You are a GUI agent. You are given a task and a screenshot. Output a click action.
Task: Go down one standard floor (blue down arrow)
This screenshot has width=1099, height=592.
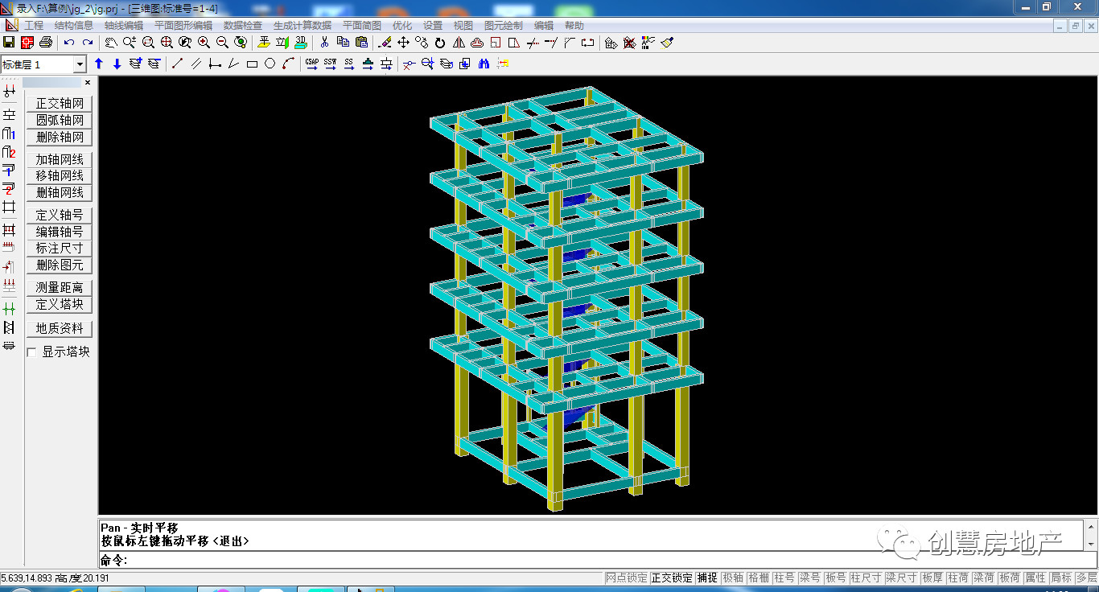pos(117,64)
